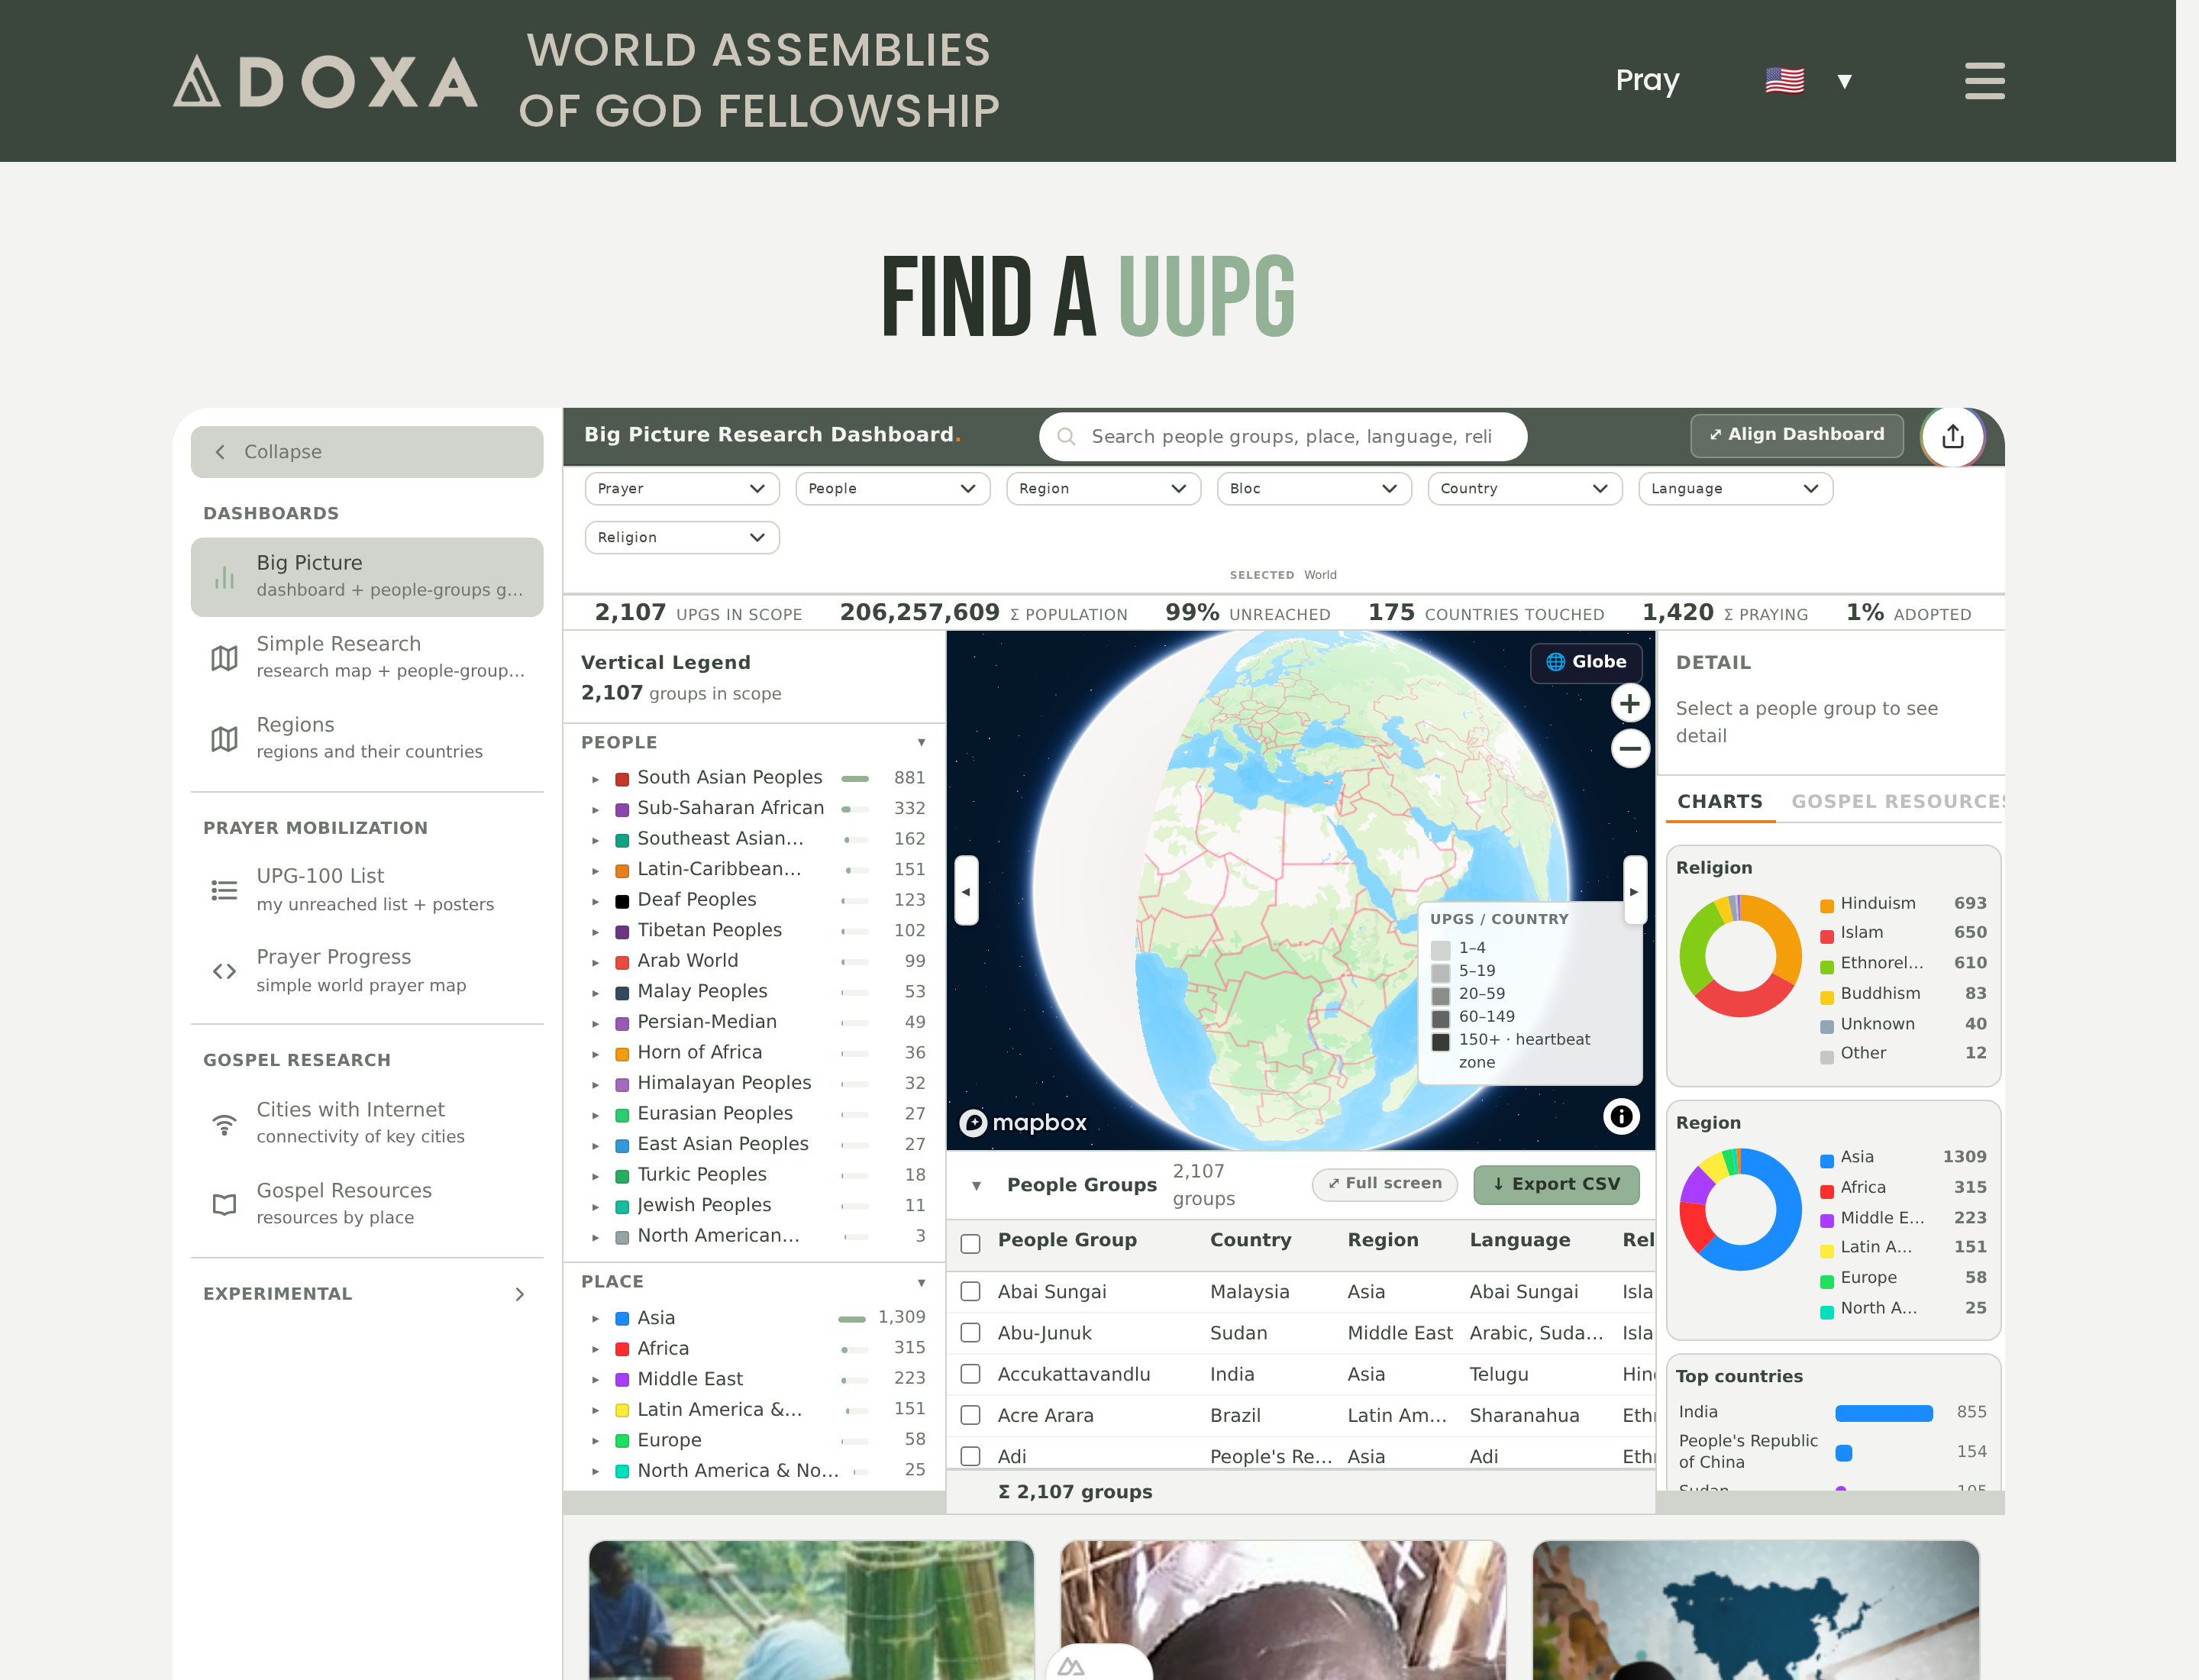The height and width of the screenshot is (1680, 2199).
Task: Expand the Africa place row
Action: (595, 1349)
